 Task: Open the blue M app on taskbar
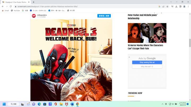click(x=50, y=104)
